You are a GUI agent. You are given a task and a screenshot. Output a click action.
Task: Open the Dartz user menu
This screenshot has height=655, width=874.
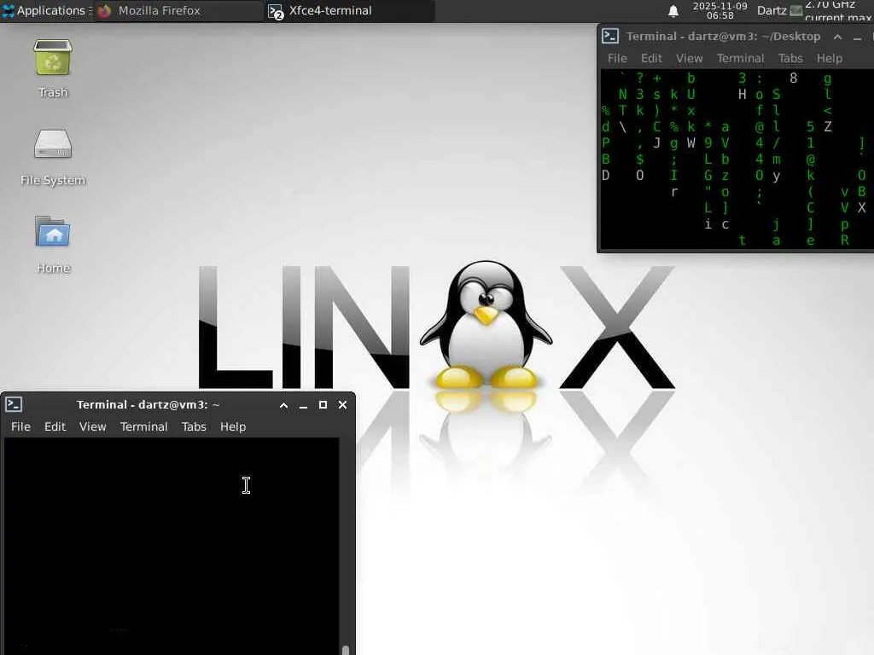772,10
